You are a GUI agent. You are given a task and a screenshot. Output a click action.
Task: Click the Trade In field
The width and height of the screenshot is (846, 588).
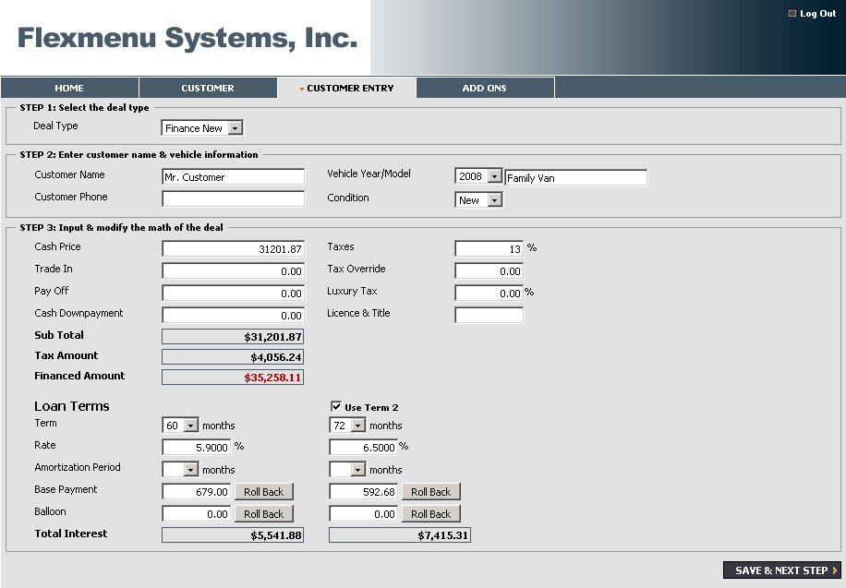233,270
